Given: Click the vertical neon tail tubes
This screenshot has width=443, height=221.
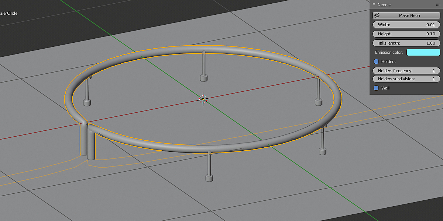Looking at the screenshot, I should point(87,142).
